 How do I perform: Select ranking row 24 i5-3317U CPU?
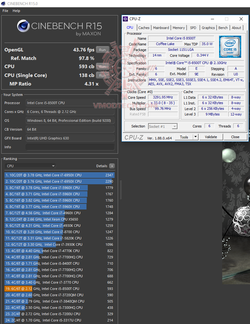point(59,320)
